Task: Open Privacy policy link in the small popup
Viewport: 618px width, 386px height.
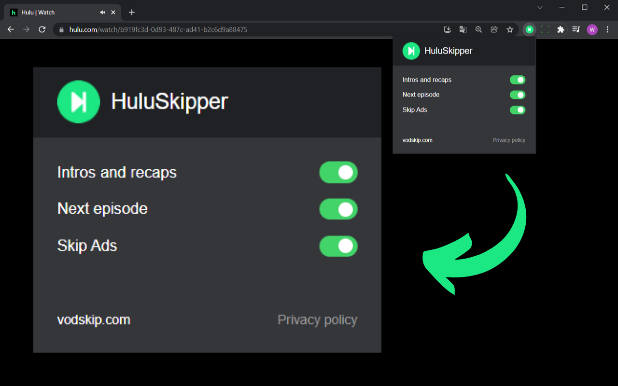Action: (509, 140)
